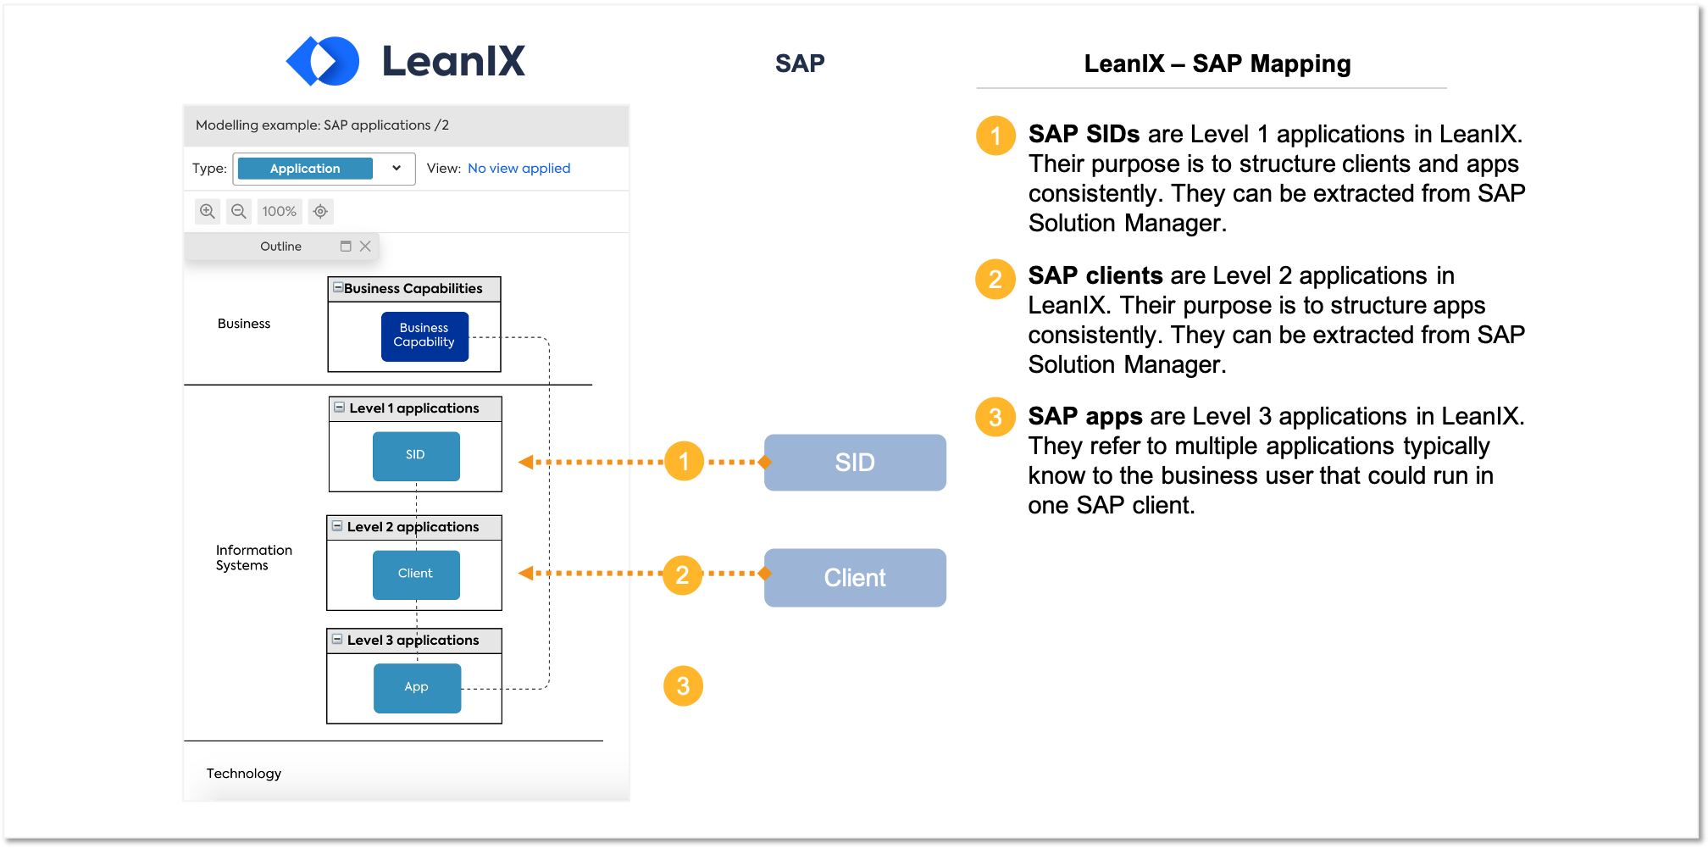Collapse the Business Capabilities group
Image resolution: width=1708 pixels, height=849 pixels.
(x=338, y=288)
